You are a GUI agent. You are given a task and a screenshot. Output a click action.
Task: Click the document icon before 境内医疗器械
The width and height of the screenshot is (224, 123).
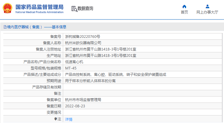(x=5, y=27)
